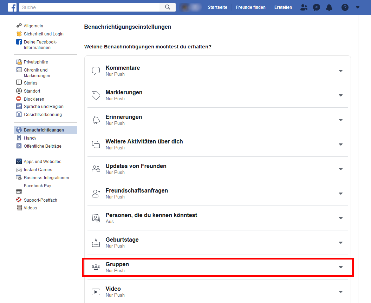Expand the Gruppen notification settings
Image resolution: width=371 pixels, height=303 pixels.
(340, 267)
